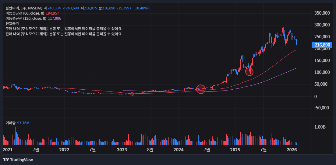Image resolution: width=336 pixels, height=165 pixels.
Task: Select the 전일종가 indicator legend
Action: tap(12, 23)
